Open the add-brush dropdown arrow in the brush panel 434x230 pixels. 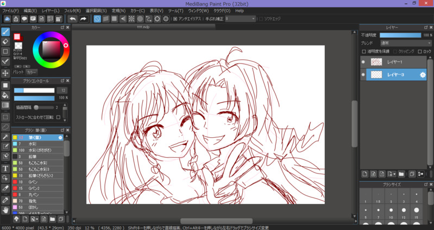point(37,220)
